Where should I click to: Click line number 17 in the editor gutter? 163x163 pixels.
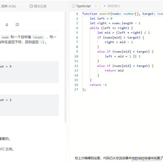click(76, 89)
